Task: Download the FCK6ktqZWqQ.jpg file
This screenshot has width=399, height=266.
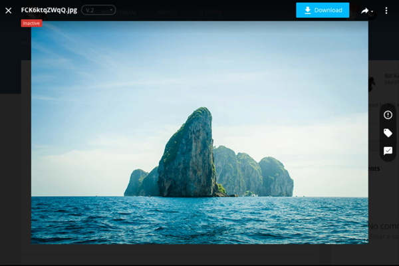Action: [323, 10]
